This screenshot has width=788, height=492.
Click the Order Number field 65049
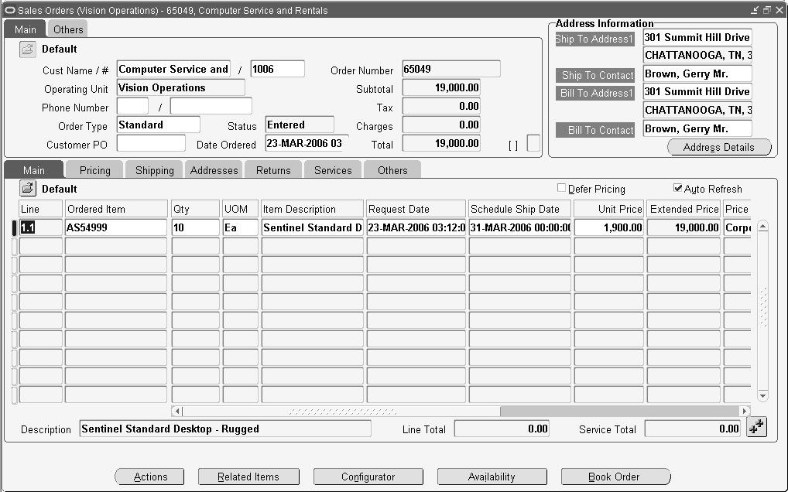(451, 69)
